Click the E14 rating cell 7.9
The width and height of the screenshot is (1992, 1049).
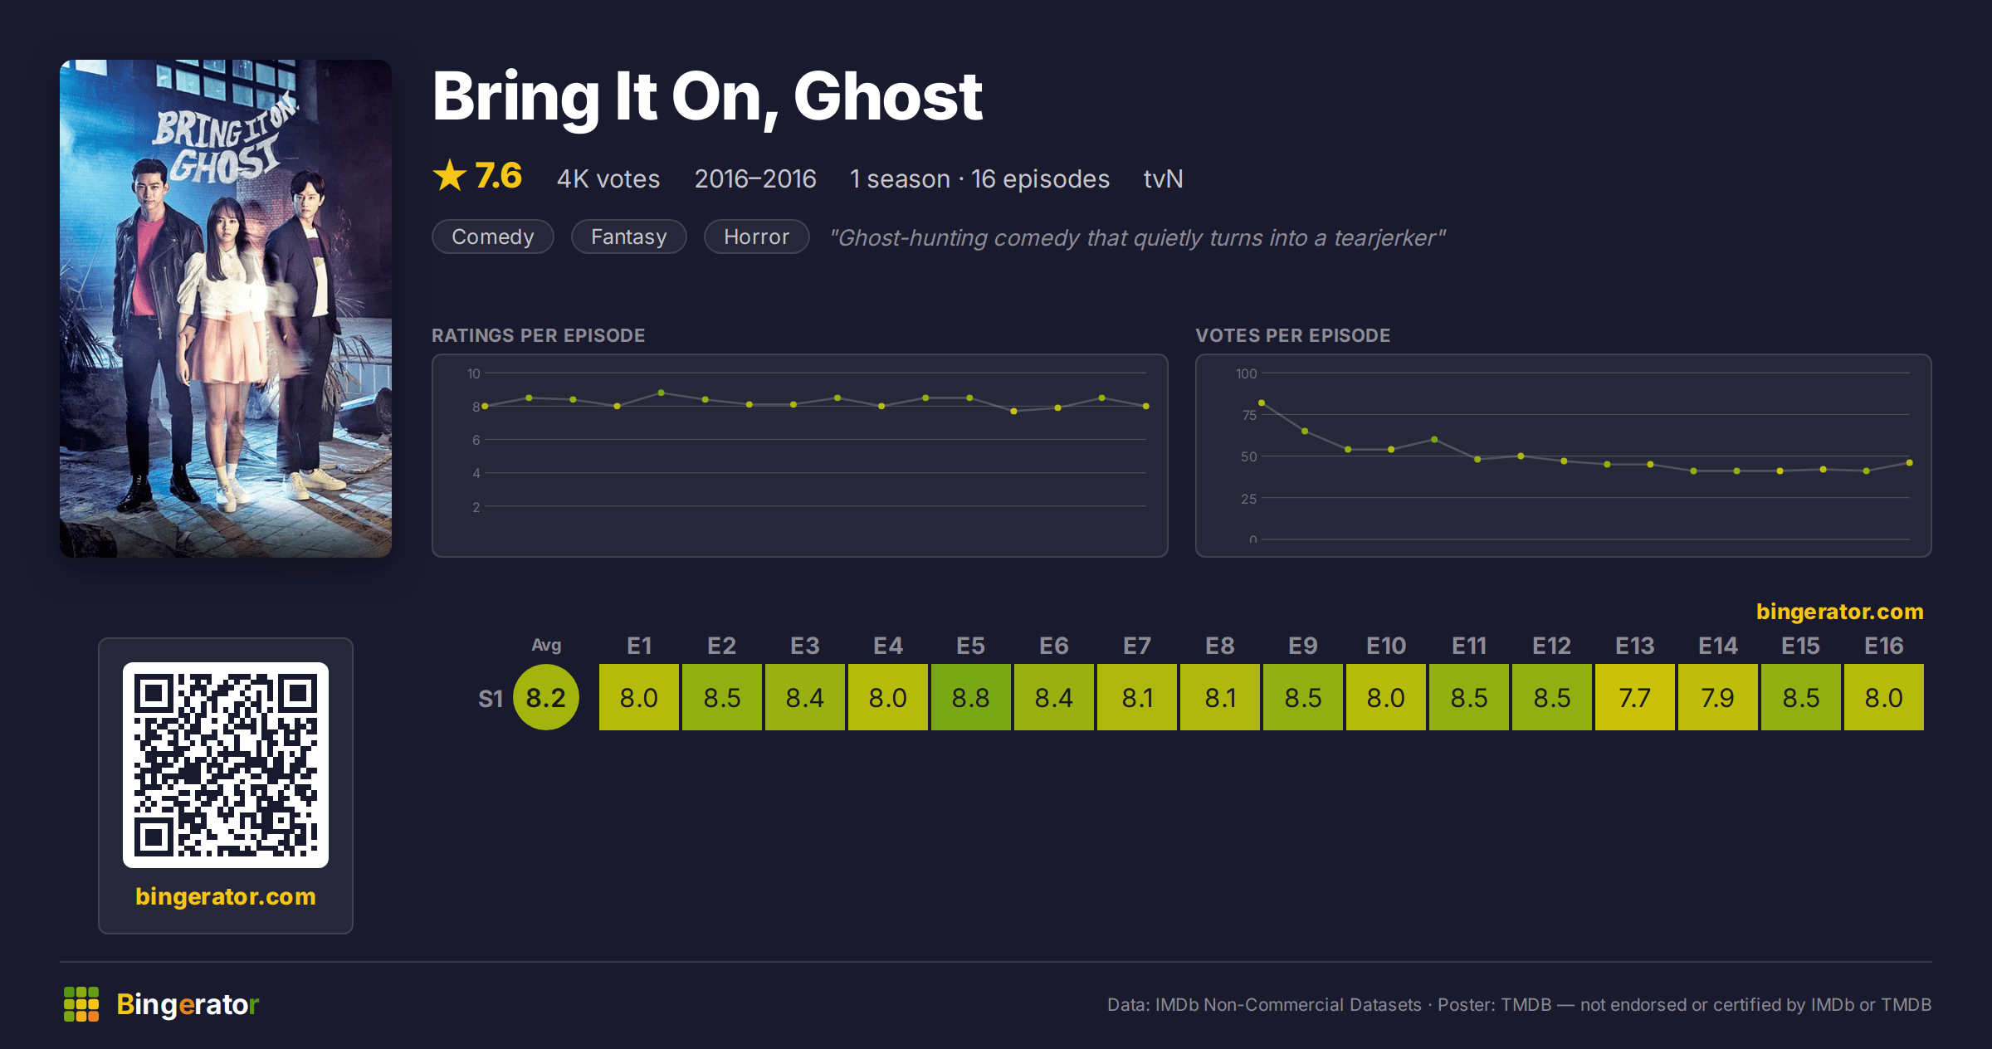[1718, 697]
